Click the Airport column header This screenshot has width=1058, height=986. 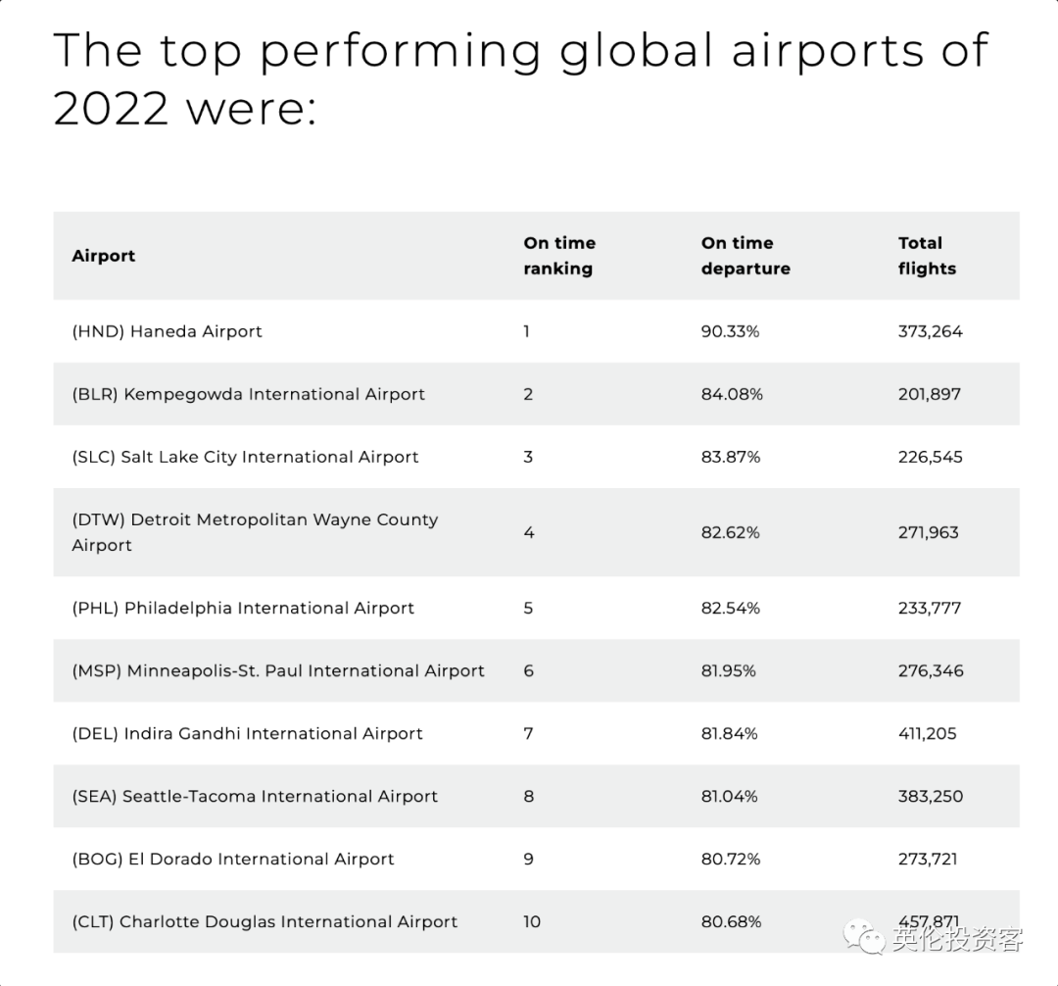[x=103, y=256]
